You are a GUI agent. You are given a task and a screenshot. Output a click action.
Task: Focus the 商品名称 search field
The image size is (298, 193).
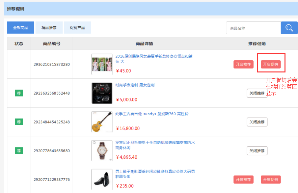click(253, 28)
